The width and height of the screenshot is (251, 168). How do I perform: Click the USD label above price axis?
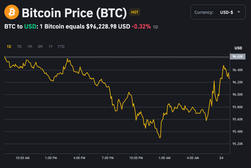[x=238, y=48]
